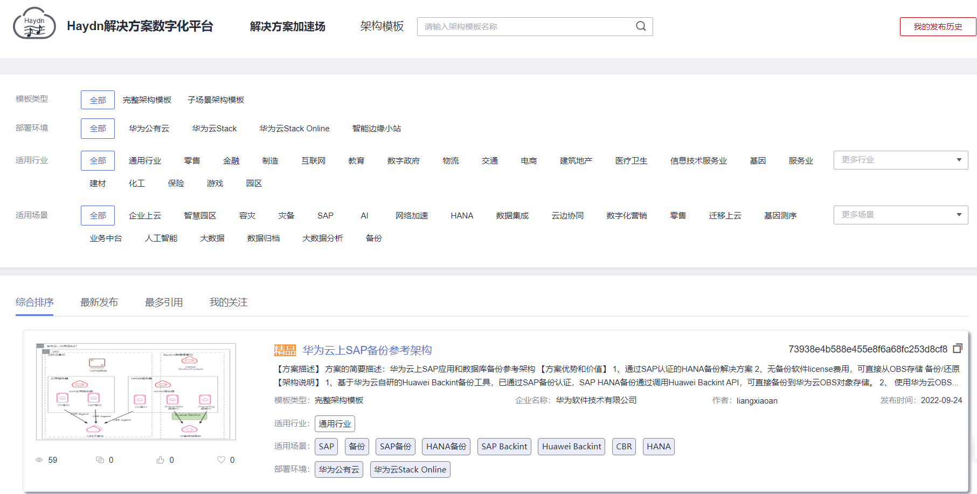Filter industry by 建筑地产
This screenshot has height=494, width=977.
[x=576, y=161]
